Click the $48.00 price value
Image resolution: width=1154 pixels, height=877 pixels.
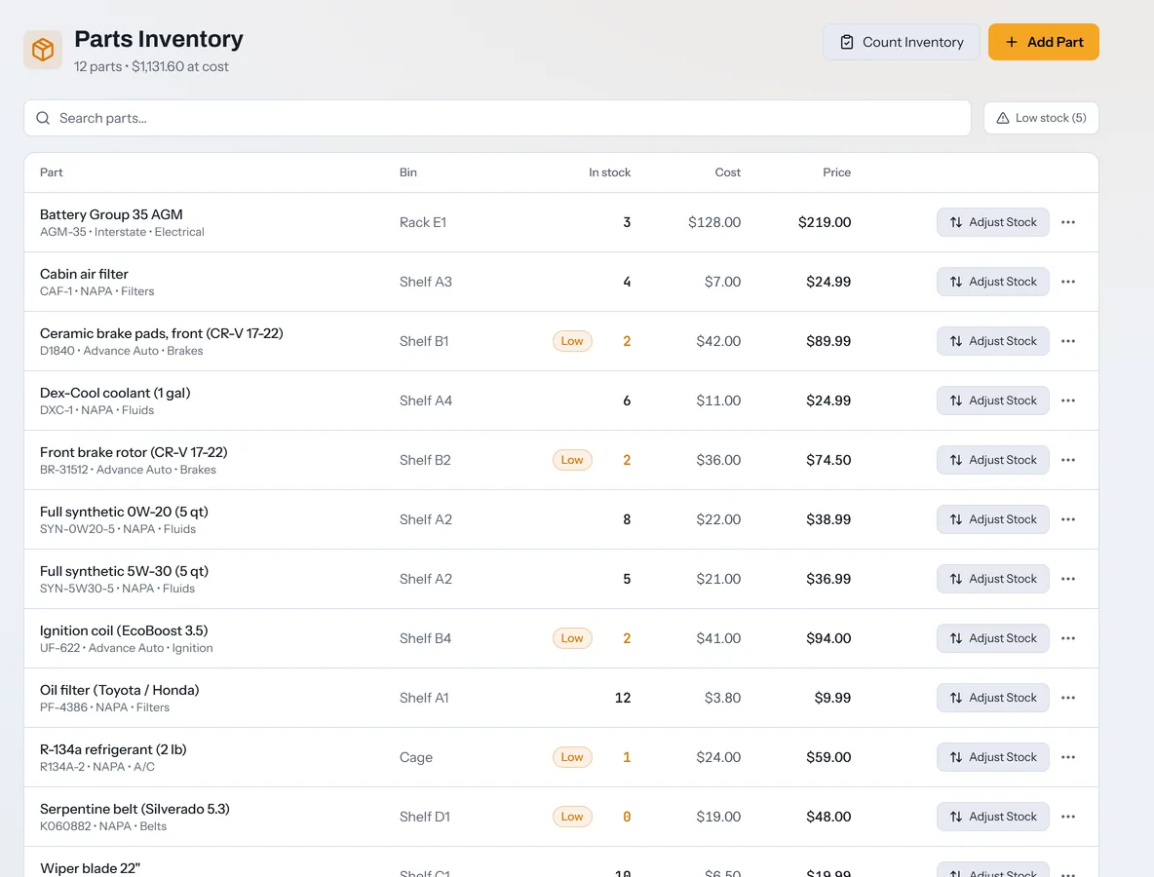click(827, 817)
